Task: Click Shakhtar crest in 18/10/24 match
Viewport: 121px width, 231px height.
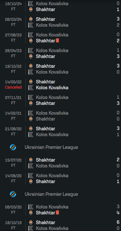Action: click(31, 9)
